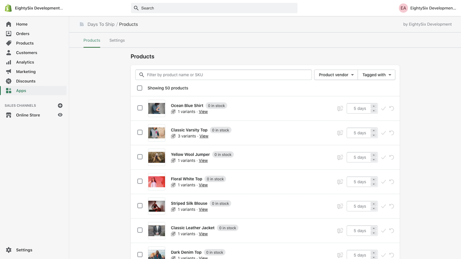The height and width of the screenshot is (259, 461).
Task: Check the Floral White Top checkbox
Action: pyautogui.click(x=140, y=181)
